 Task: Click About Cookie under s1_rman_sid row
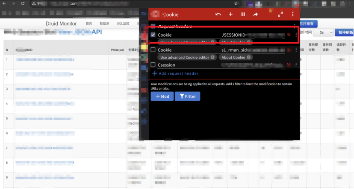[x=236, y=58]
